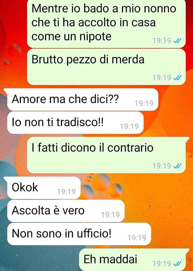Tap the 'Brutto pezzo di merda' message

(106, 67)
